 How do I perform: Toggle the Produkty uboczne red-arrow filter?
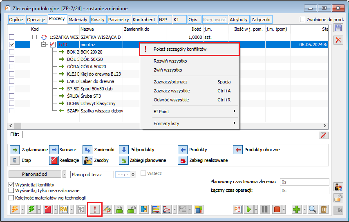pos(238,150)
